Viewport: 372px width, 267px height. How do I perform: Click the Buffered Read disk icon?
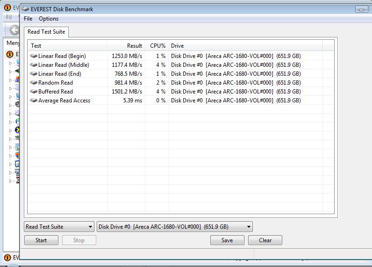pos(34,91)
